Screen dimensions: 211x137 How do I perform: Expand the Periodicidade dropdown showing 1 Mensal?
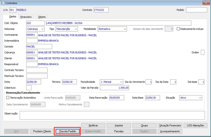[x=111, y=82]
